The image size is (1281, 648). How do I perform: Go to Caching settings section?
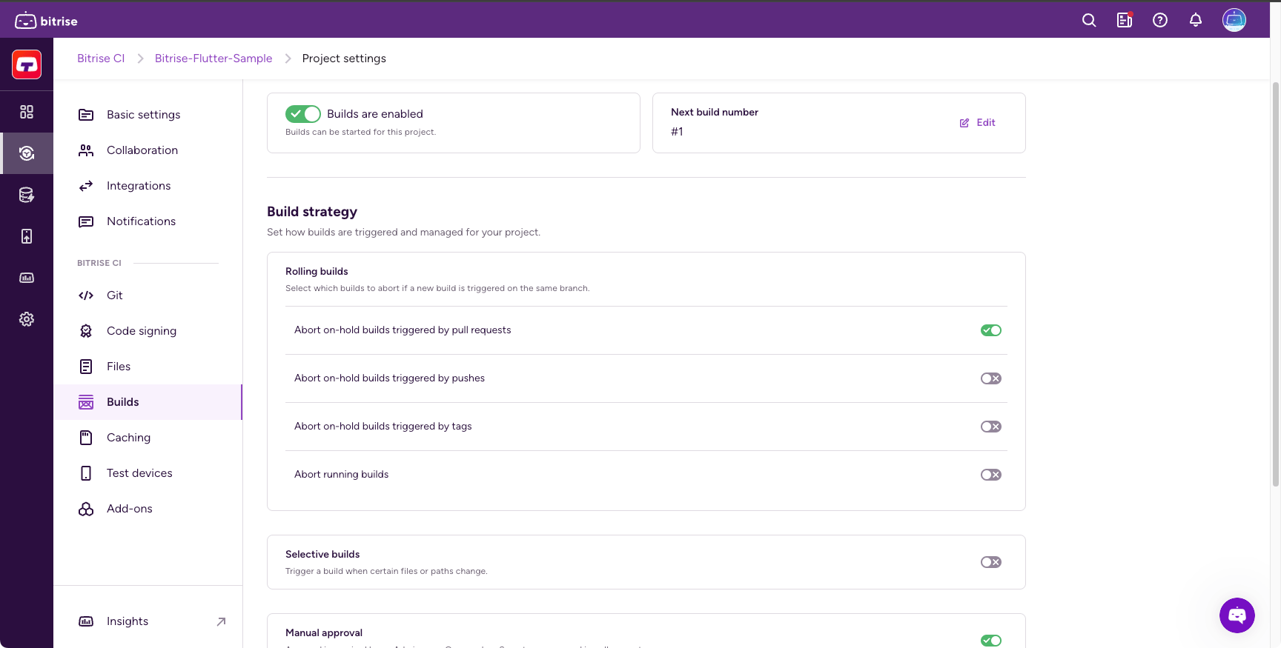tap(128, 438)
